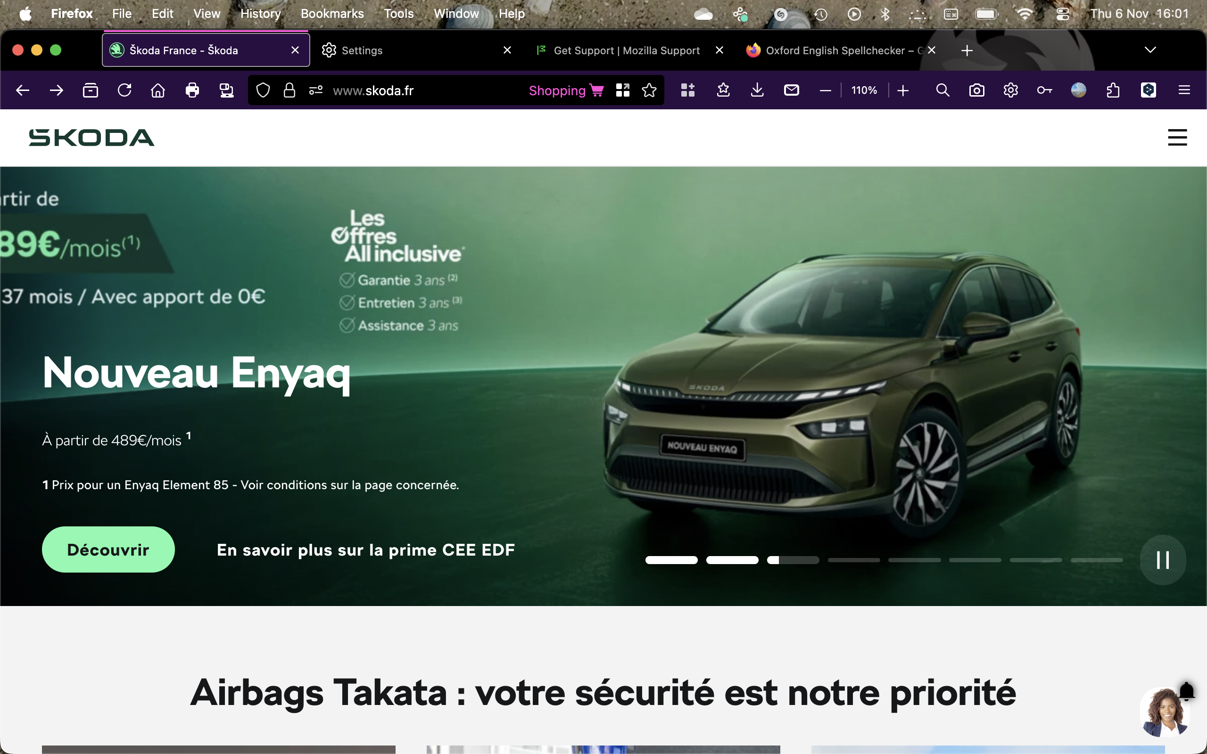Pause the hero carousel slideshow
This screenshot has height=754, width=1207.
click(x=1163, y=559)
